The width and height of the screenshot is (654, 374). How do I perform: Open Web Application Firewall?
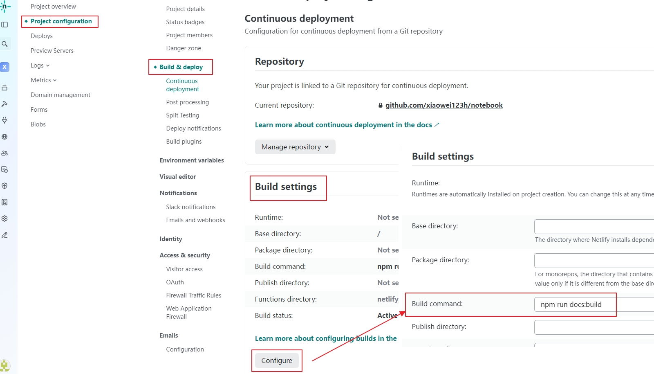[189, 313]
